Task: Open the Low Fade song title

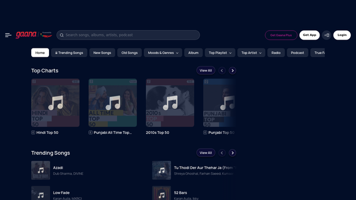Action: click(62, 193)
